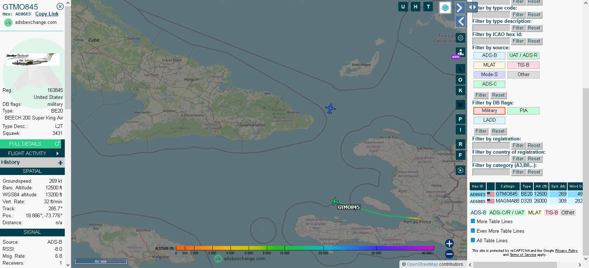Toggle the H map button

pyautogui.click(x=416, y=7)
